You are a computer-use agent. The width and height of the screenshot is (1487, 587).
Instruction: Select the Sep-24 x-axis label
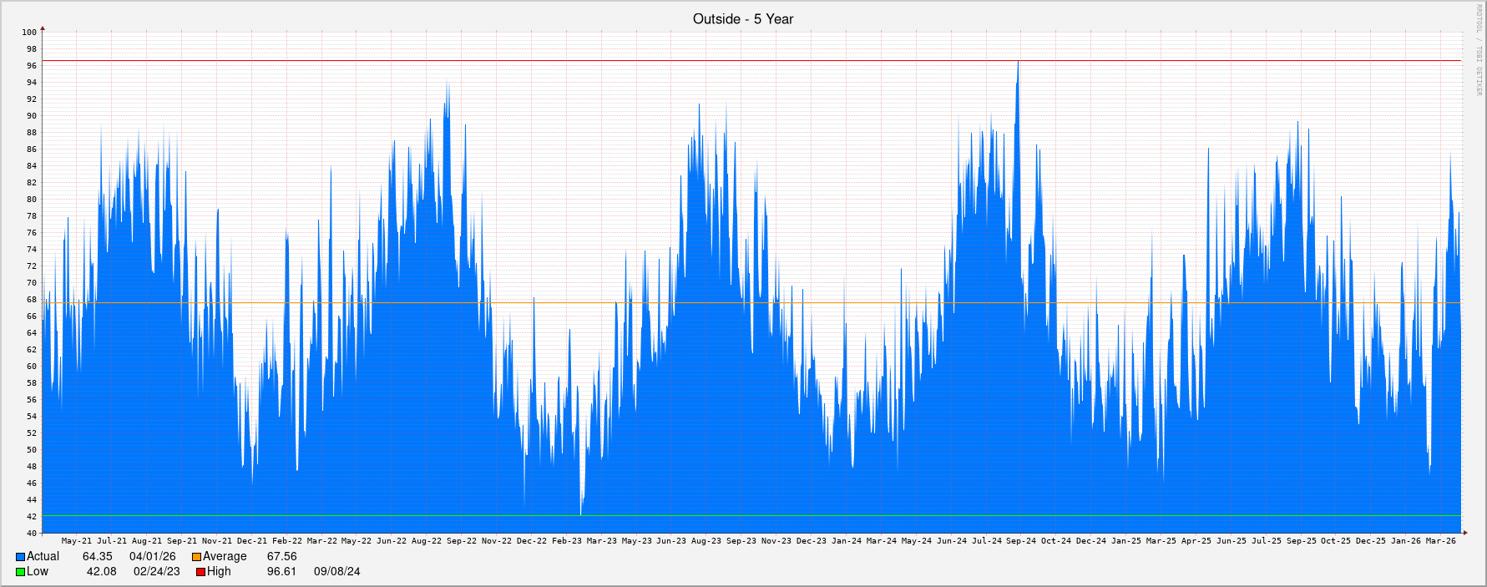pyautogui.click(x=1020, y=541)
